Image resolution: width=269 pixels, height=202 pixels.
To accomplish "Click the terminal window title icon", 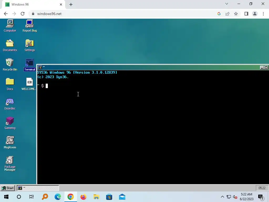I will point(40,67).
